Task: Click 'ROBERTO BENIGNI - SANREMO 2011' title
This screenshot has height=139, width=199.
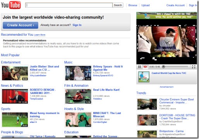Action: (x=43, y=91)
